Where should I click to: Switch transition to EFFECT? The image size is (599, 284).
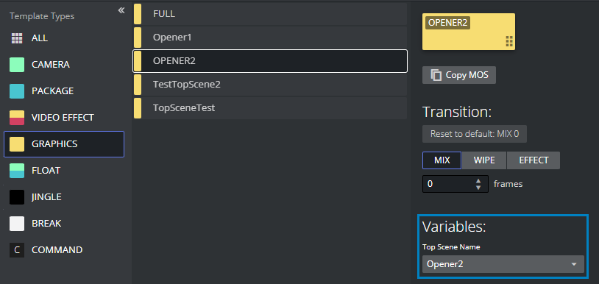pos(534,160)
